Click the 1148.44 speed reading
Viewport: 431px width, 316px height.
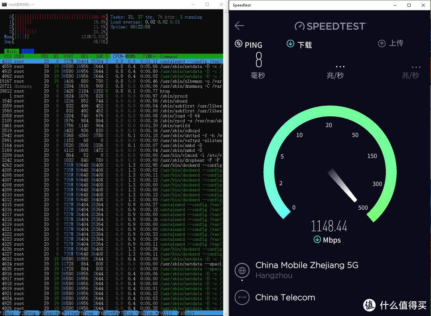pos(329,226)
